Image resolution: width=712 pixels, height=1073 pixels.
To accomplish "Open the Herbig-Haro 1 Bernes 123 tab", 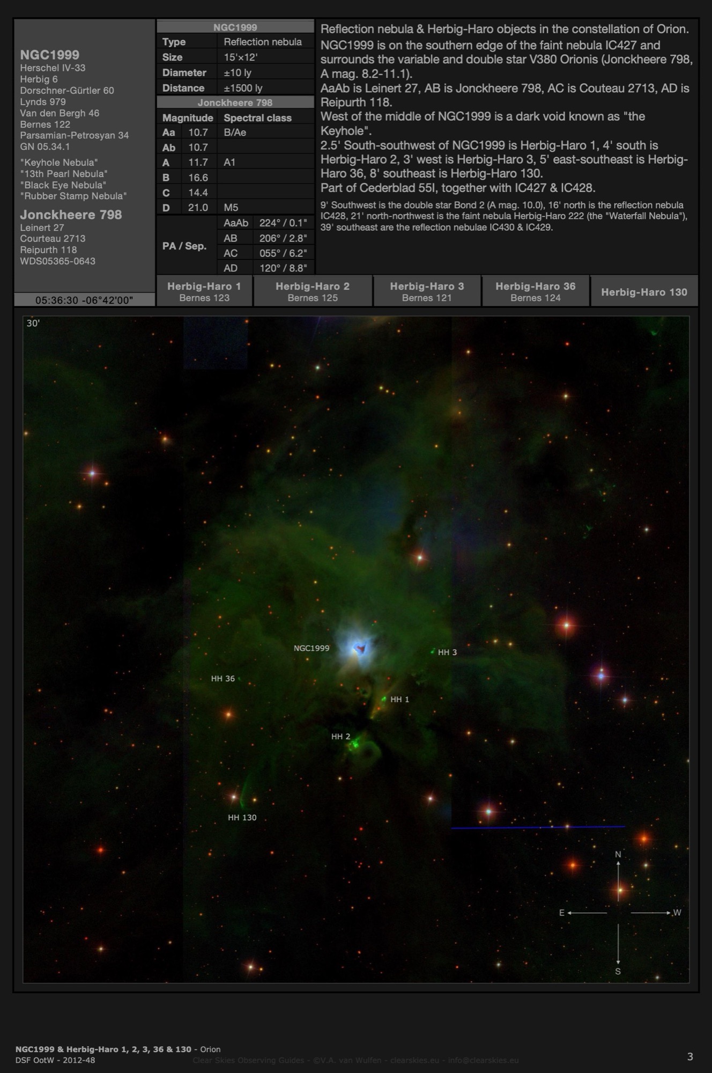I will click(204, 291).
